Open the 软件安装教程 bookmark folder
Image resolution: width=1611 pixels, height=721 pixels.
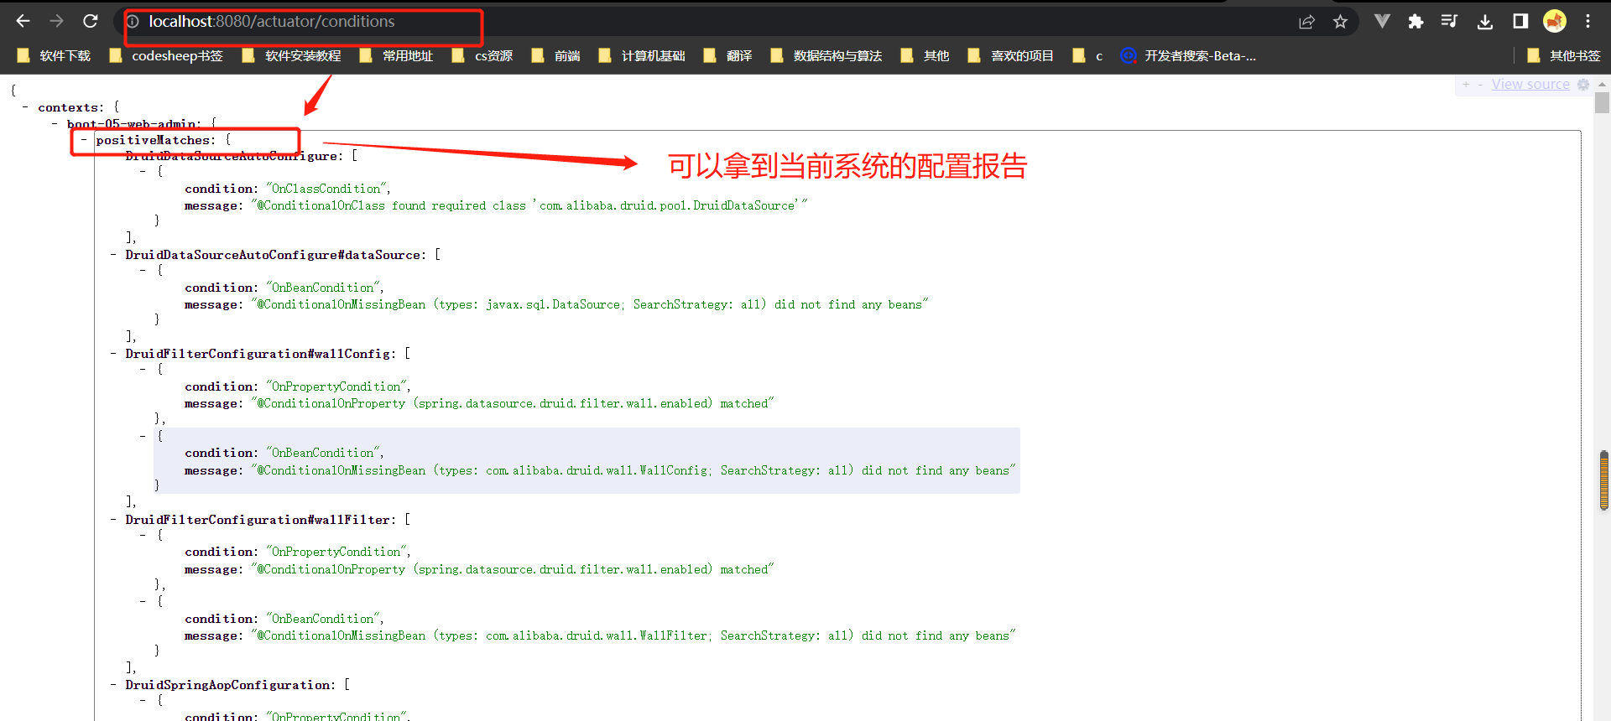[291, 56]
